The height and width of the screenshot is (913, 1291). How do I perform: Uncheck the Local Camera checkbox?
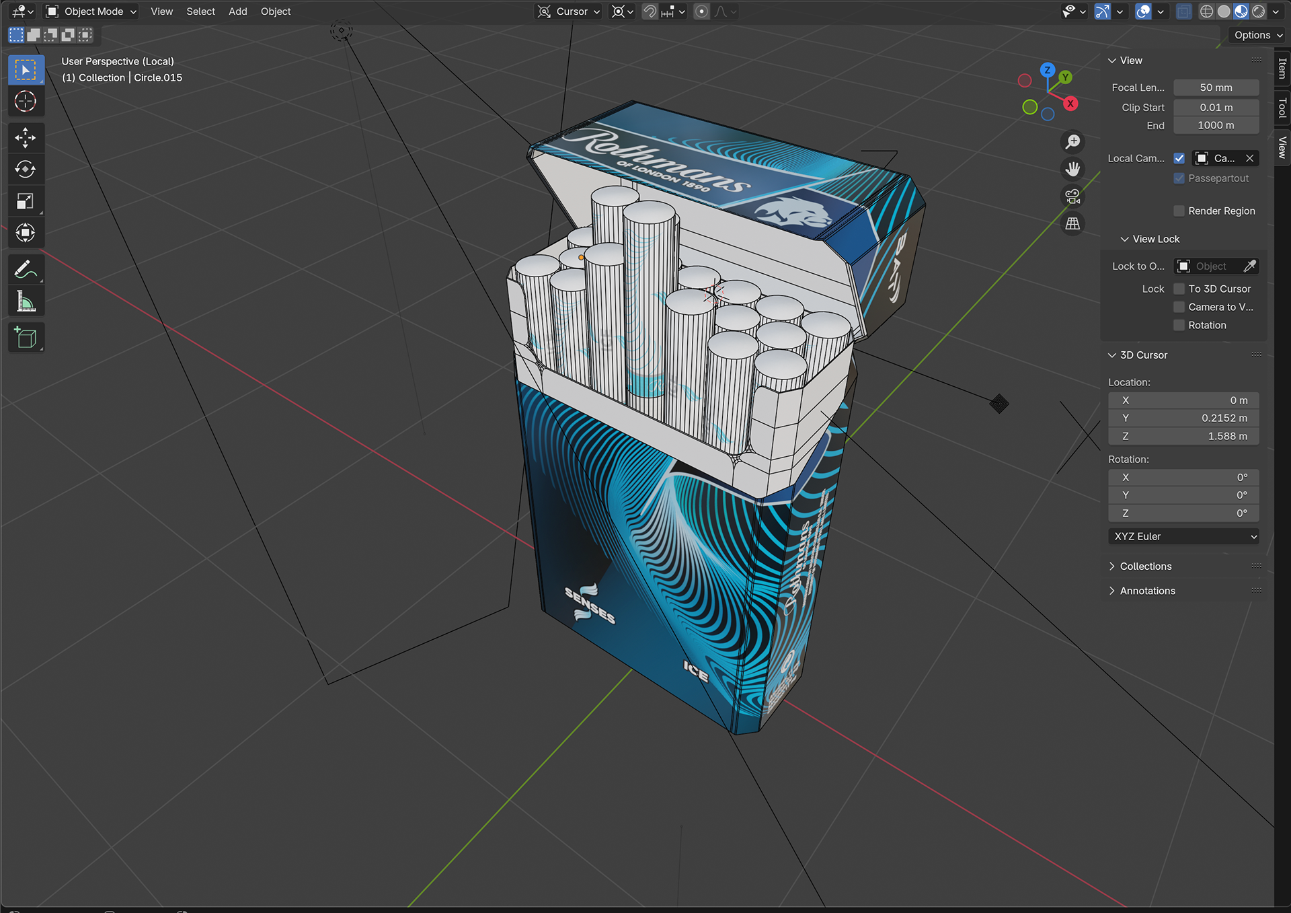(1179, 158)
